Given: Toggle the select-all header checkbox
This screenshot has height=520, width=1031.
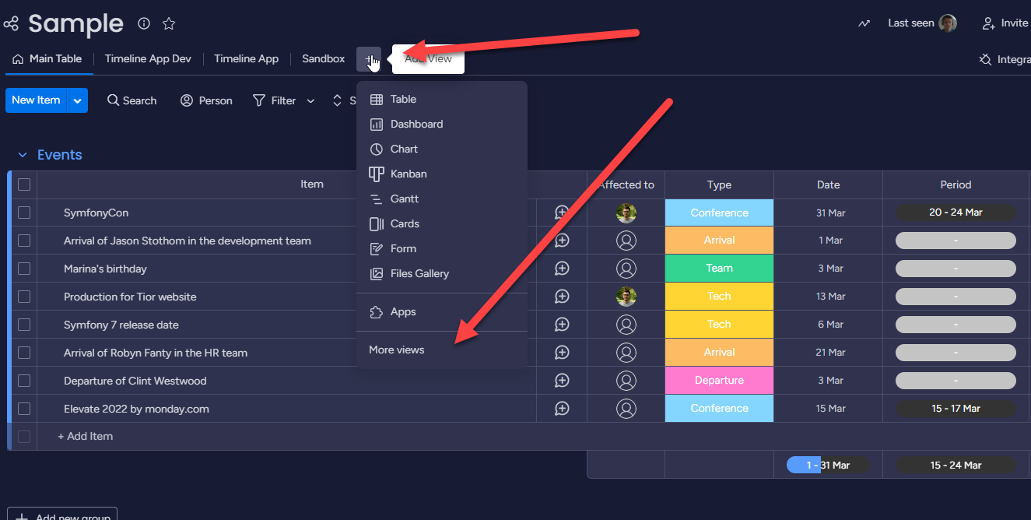Looking at the screenshot, I should coord(24,184).
